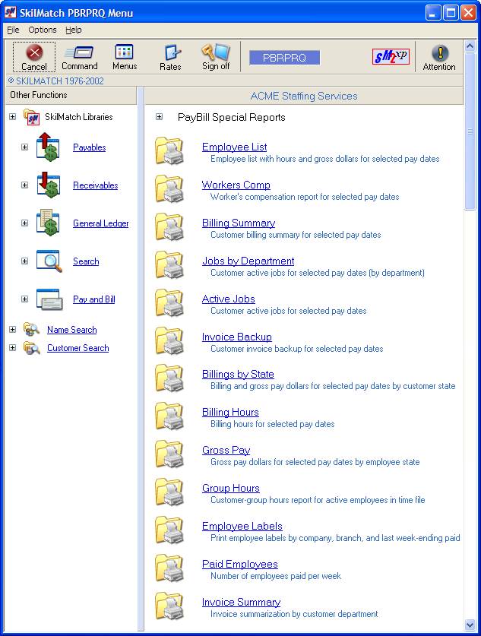Click the Billings by State folder icon
The height and width of the screenshot is (636, 481).
click(x=169, y=378)
